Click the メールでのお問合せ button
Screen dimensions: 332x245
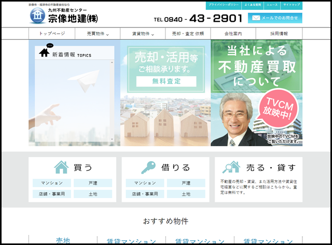click(275, 18)
